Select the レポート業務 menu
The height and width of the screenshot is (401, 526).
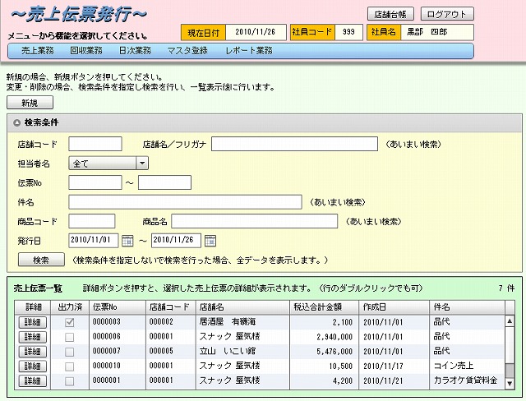[248, 51]
